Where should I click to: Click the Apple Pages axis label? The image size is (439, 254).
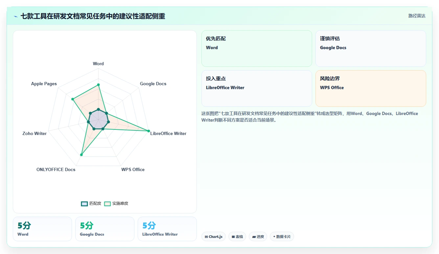(x=44, y=84)
